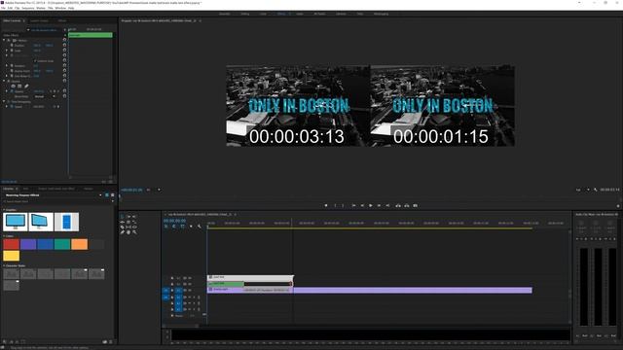623x350 pixels.
Task: Select the blue phone graphic thumbnail
Action: (66, 222)
